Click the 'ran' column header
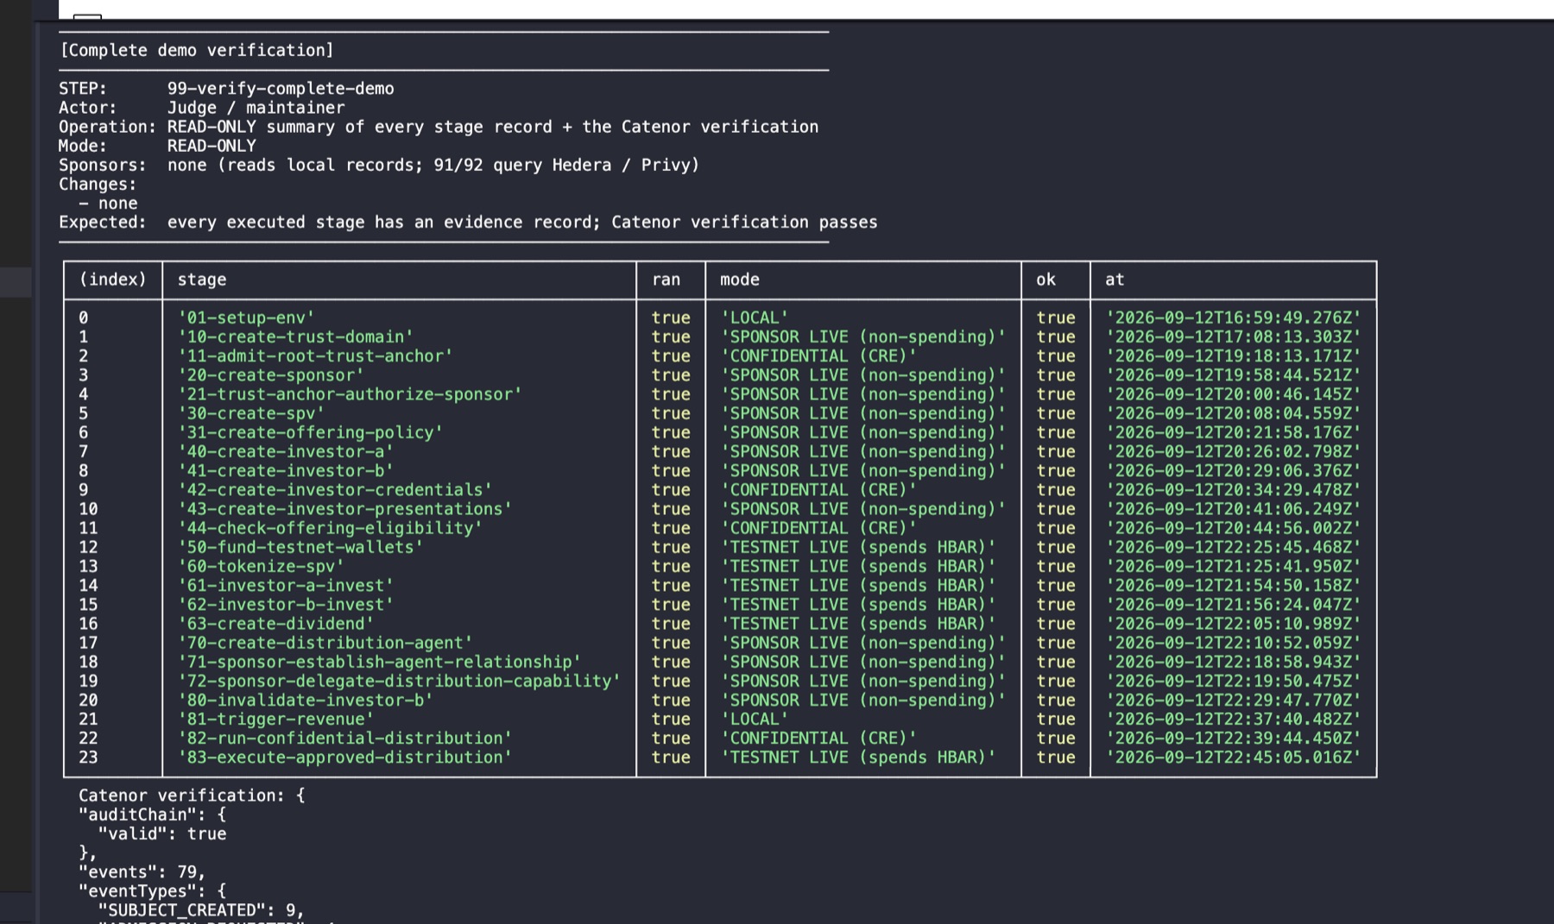Screen dimensions: 1554x924 point(666,280)
